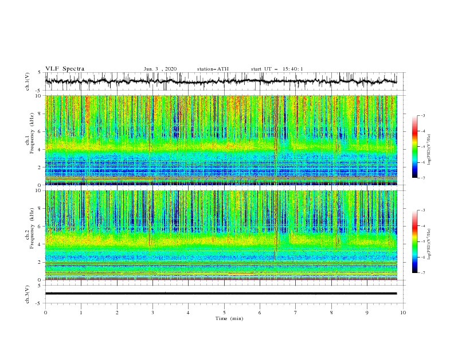
Task: Click the "2" kHz tick on the ch.2 axis
Action: pos(40,262)
